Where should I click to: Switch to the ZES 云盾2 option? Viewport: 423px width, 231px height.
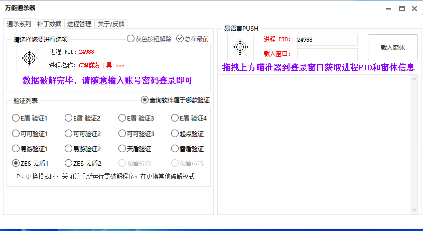click(69, 163)
